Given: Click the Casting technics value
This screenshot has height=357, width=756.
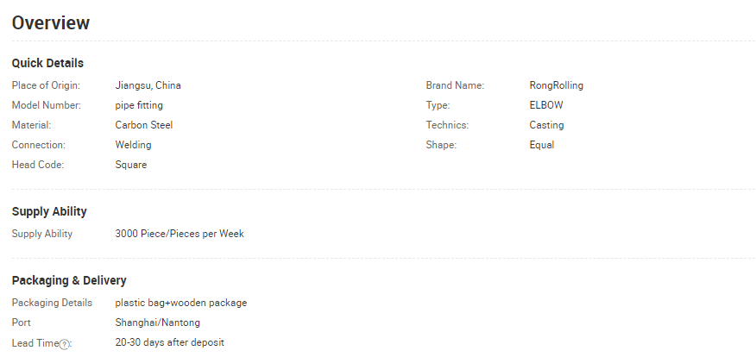Looking at the screenshot, I should (546, 125).
